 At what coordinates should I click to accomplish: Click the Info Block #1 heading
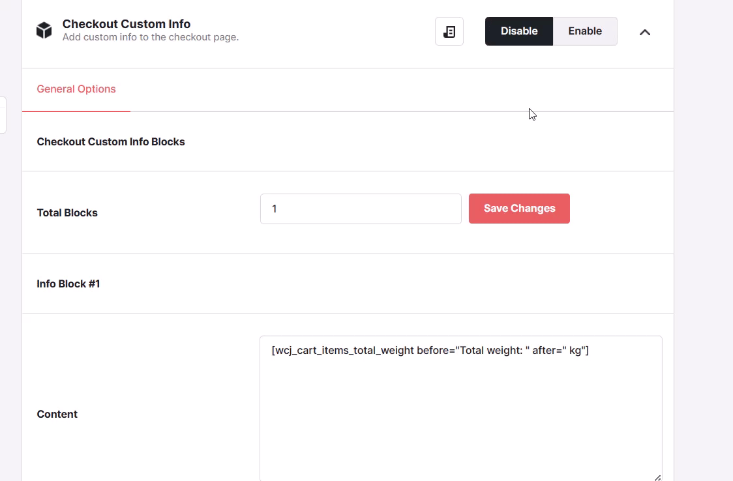[68, 284]
